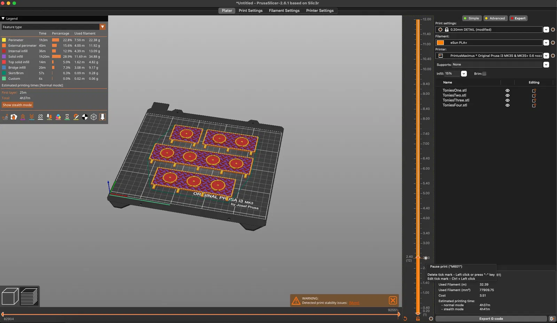Click the Infill percentage input field
This screenshot has height=323, width=557.
452,74
